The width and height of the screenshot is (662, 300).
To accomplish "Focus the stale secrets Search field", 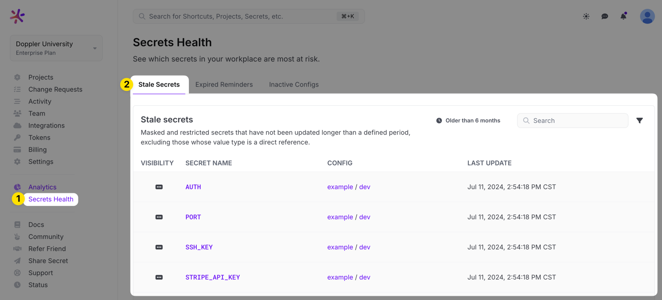I will (x=572, y=121).
